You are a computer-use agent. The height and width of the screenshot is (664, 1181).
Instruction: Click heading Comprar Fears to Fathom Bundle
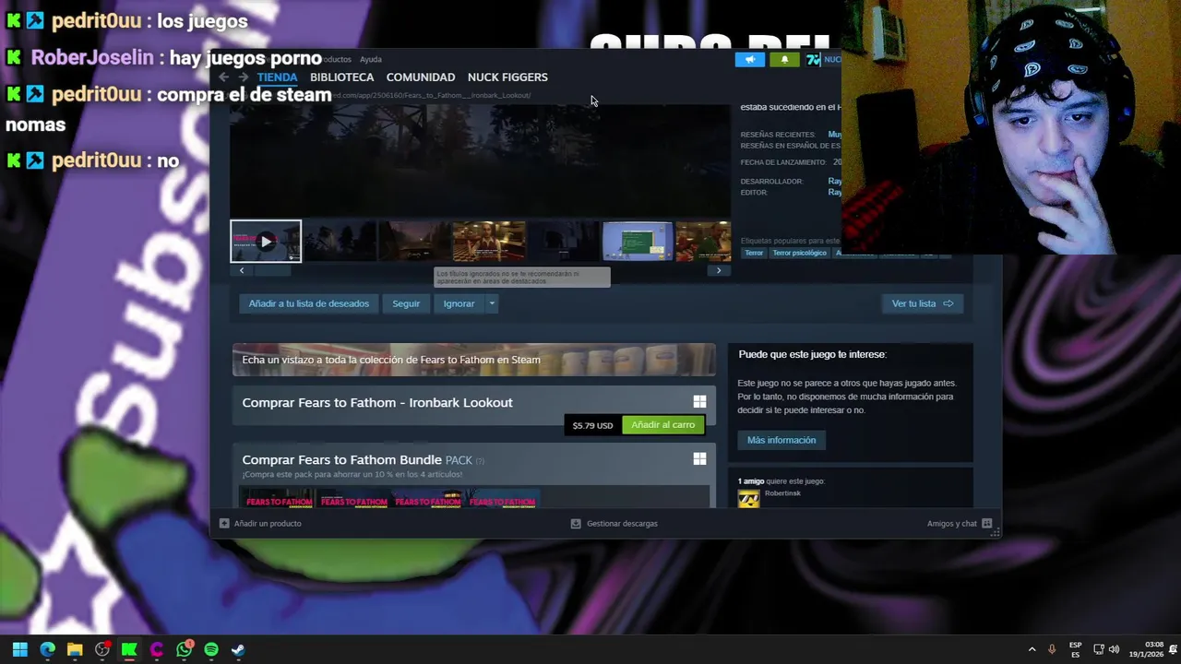click(x=341, y=459)
